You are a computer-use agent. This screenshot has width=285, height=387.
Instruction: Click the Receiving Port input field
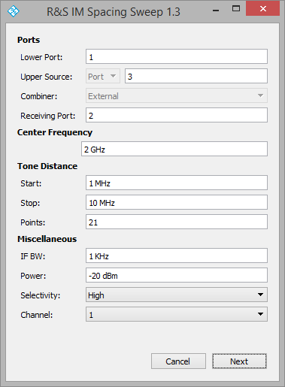tap(177, 115)
